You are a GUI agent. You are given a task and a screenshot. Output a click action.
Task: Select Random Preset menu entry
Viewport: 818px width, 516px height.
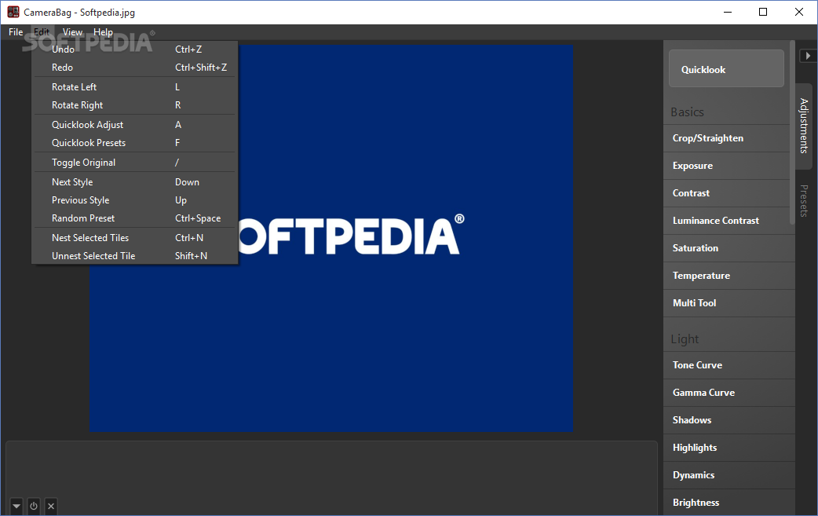[134, 218]
